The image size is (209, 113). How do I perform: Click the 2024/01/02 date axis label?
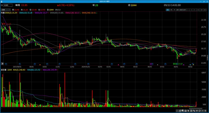tap(86, 67)
